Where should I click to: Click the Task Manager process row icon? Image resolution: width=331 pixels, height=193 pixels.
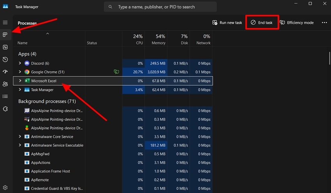coord(27,89)
